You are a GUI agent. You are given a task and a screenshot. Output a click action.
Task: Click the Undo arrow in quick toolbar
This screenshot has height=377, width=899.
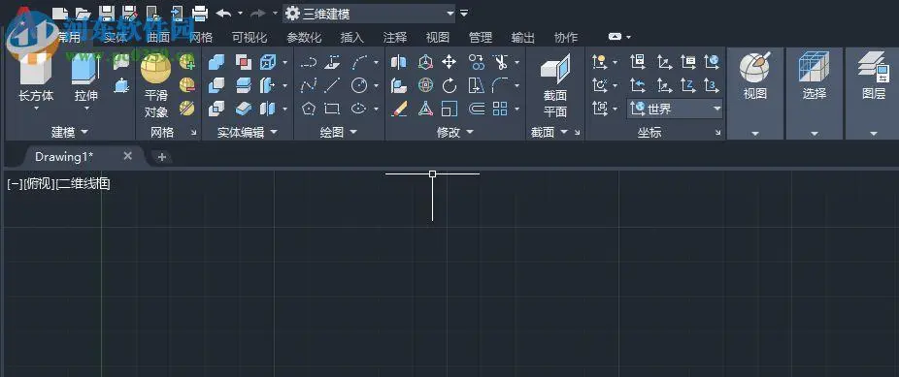[x=223, y=13]
